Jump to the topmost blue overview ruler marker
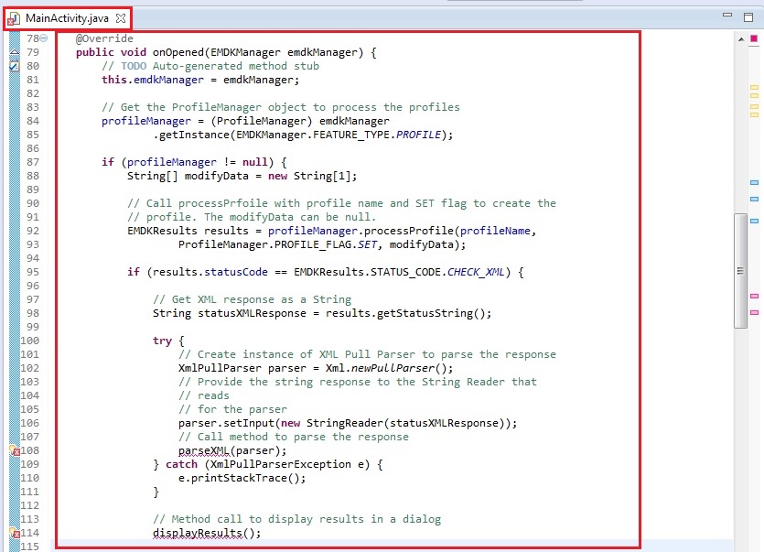Viewport: 764px width, 552px height. (755, 183)
